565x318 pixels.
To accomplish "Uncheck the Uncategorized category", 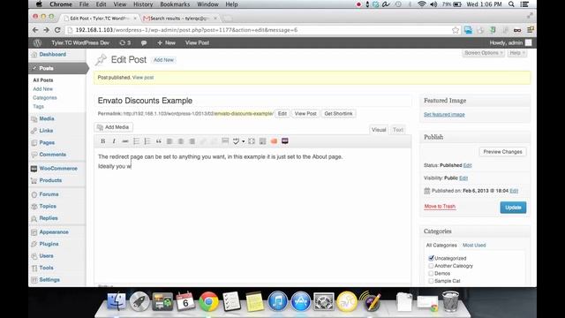I will pyautogui.click(x=431, y=258).
